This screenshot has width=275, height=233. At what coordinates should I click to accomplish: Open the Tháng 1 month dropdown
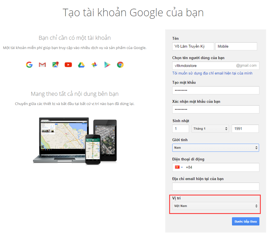(x=210, y=129)
